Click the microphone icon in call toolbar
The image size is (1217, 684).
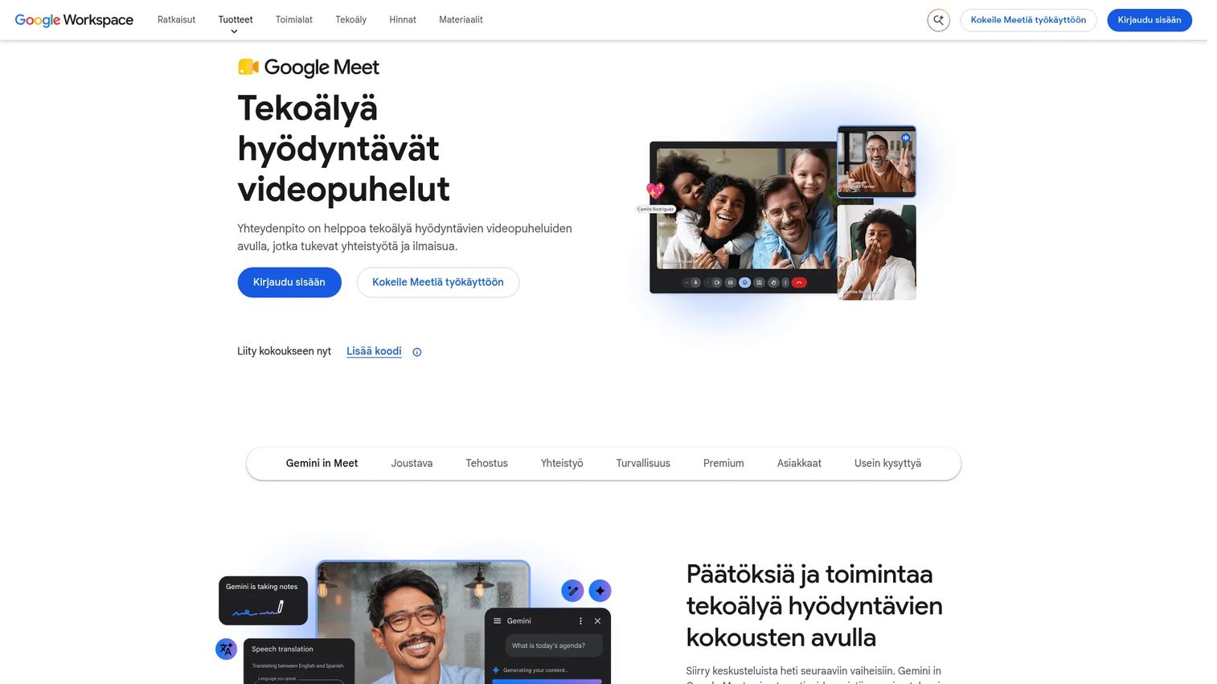pos(695,282)
